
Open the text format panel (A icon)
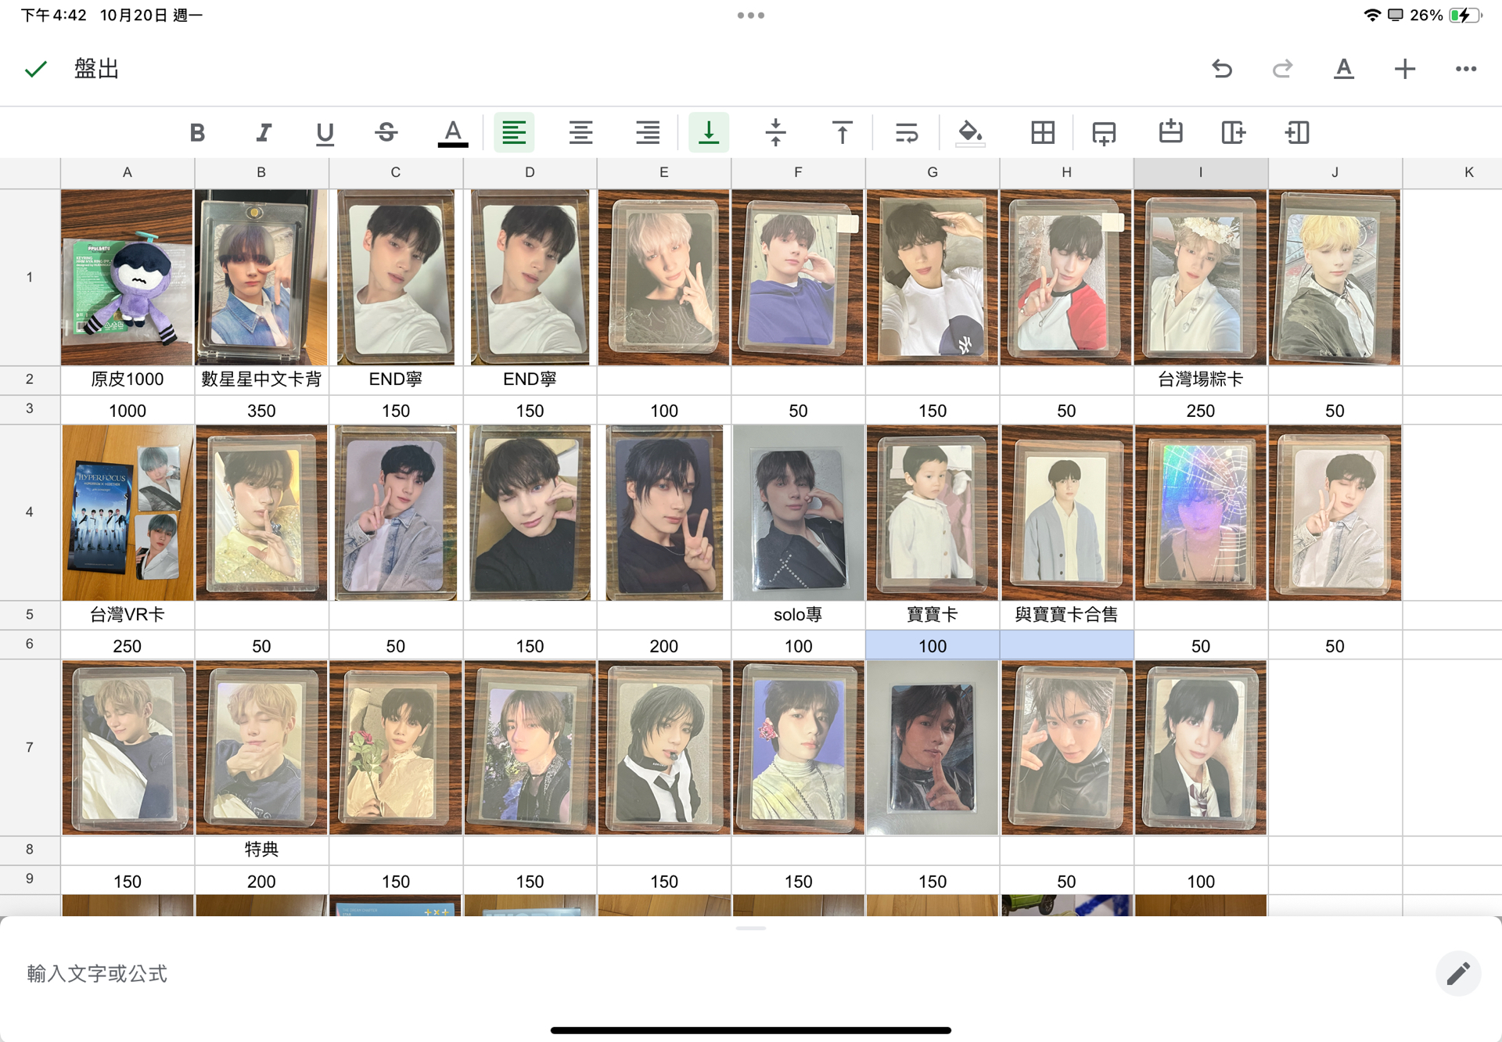[x=1343, y=69]
